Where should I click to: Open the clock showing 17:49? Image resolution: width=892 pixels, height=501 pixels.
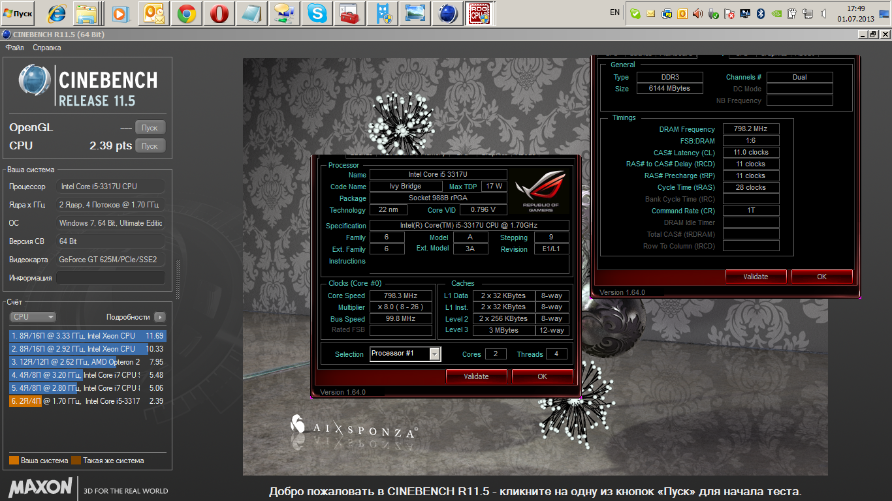tap(855, 13)
